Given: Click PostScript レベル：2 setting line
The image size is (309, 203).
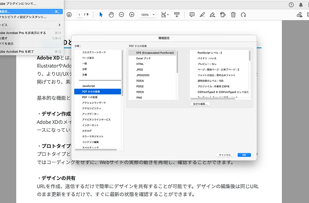Looking at the screenshot, I should pos(210,53).
